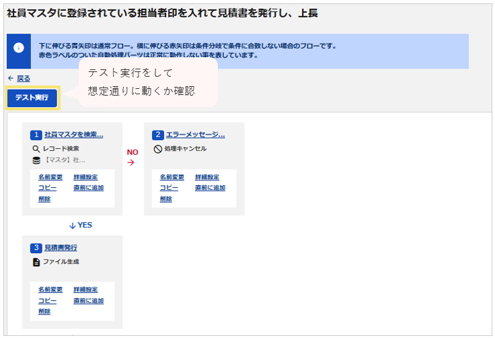Click the レコード検索 label text
Screen dimensions: 495x338
tap(61, 149)
